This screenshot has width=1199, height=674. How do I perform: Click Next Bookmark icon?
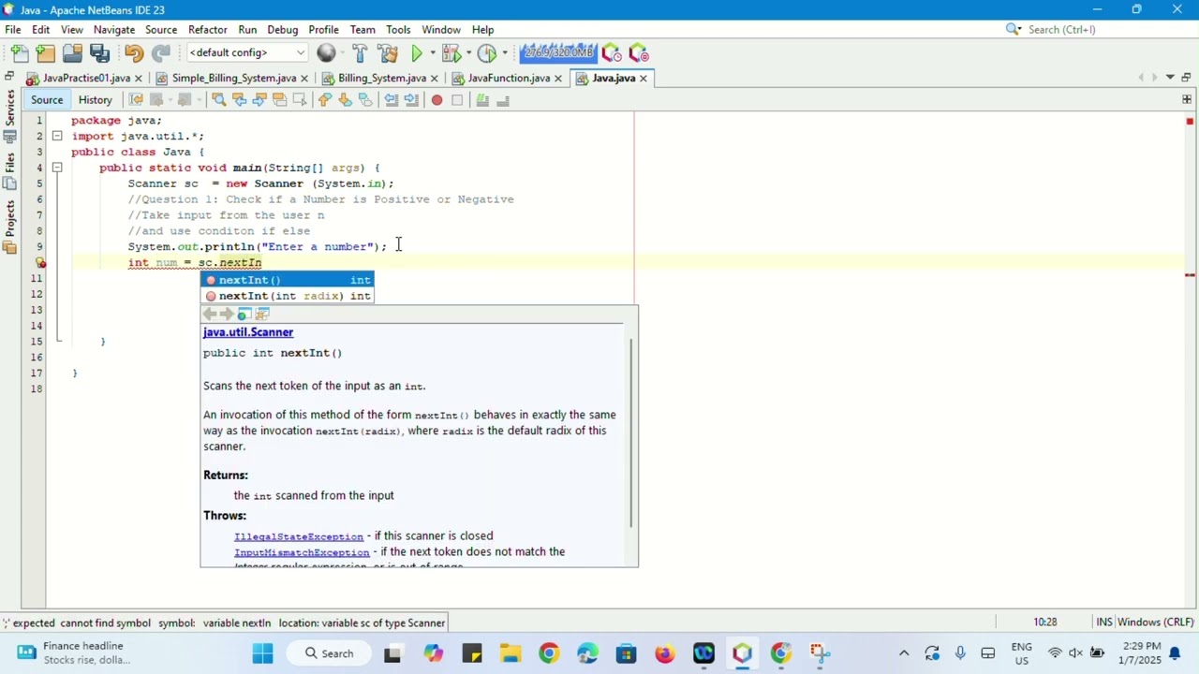click(346, 100)
